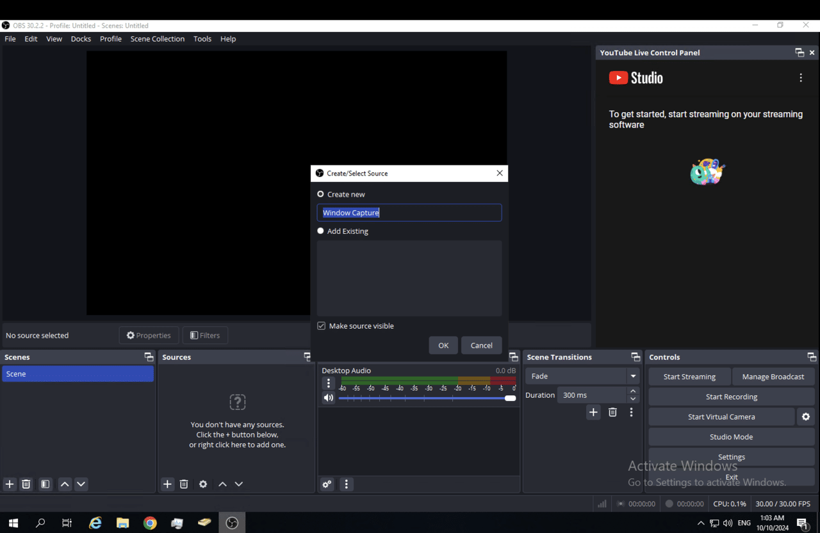Open advanced audio properties gear in mixer
The image size is (820, 533).
(326, 484)
